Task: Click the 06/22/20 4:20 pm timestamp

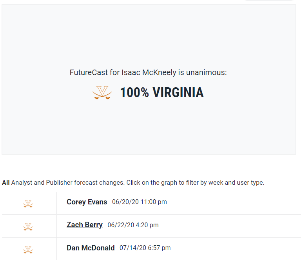Action: [133, 225]
